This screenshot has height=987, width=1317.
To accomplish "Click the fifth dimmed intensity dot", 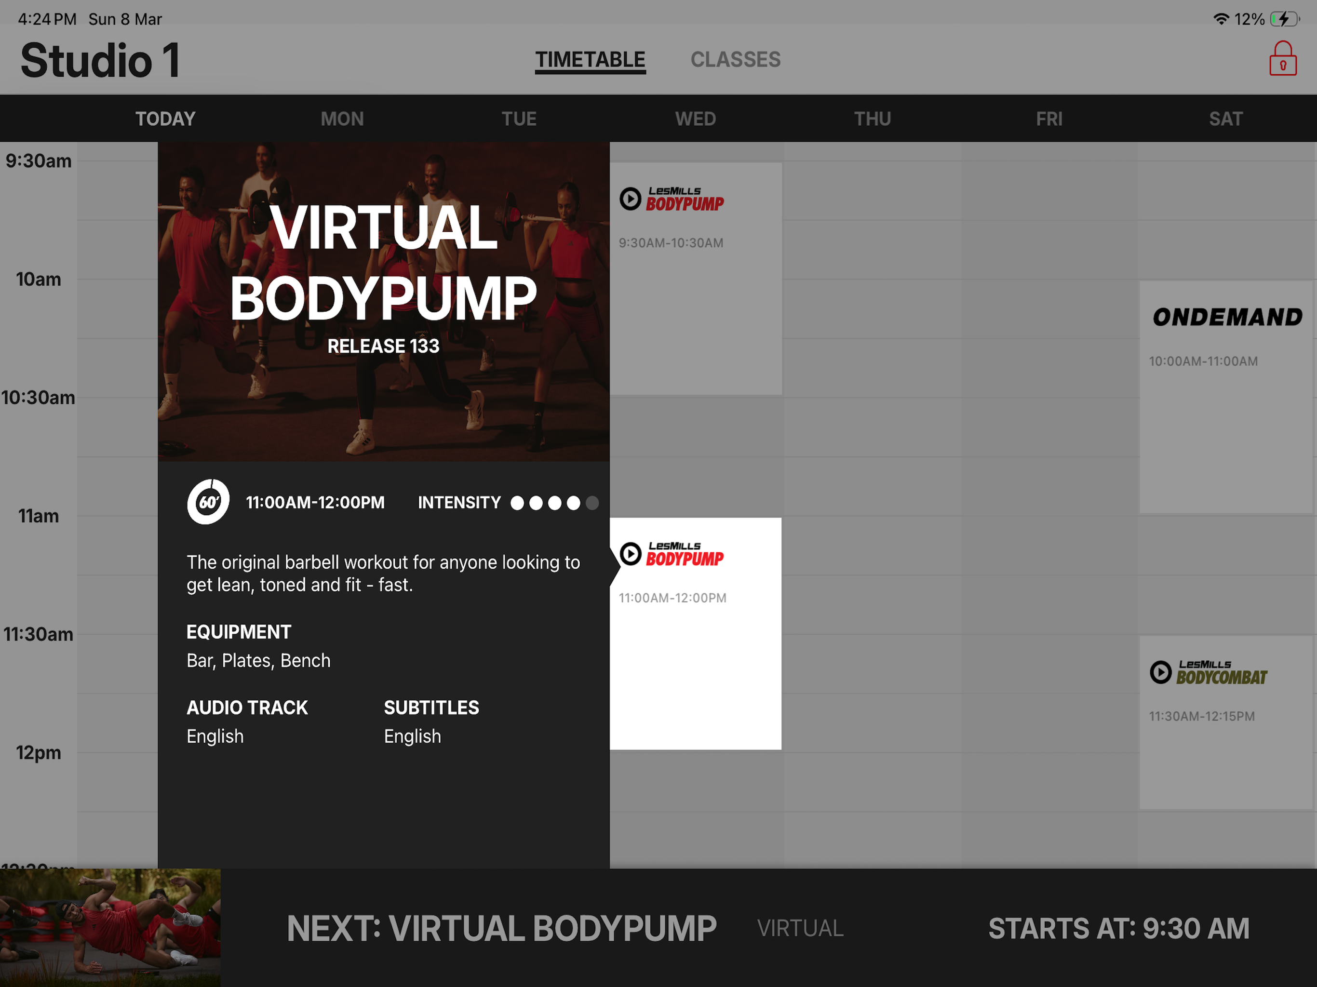I will pos(592,503).
